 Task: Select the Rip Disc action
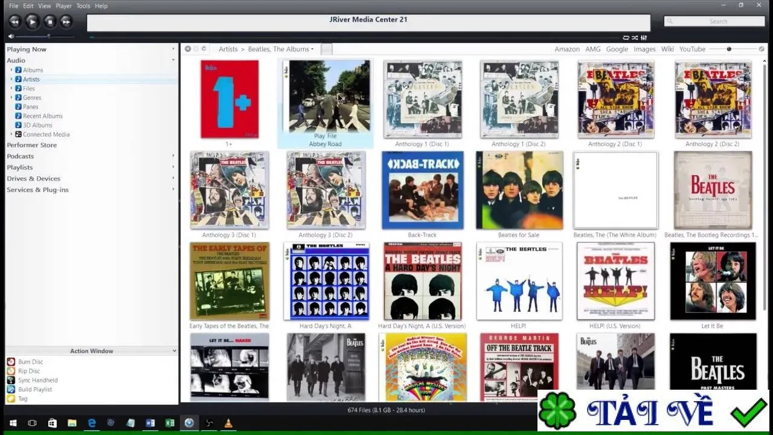tap(29, 371)
